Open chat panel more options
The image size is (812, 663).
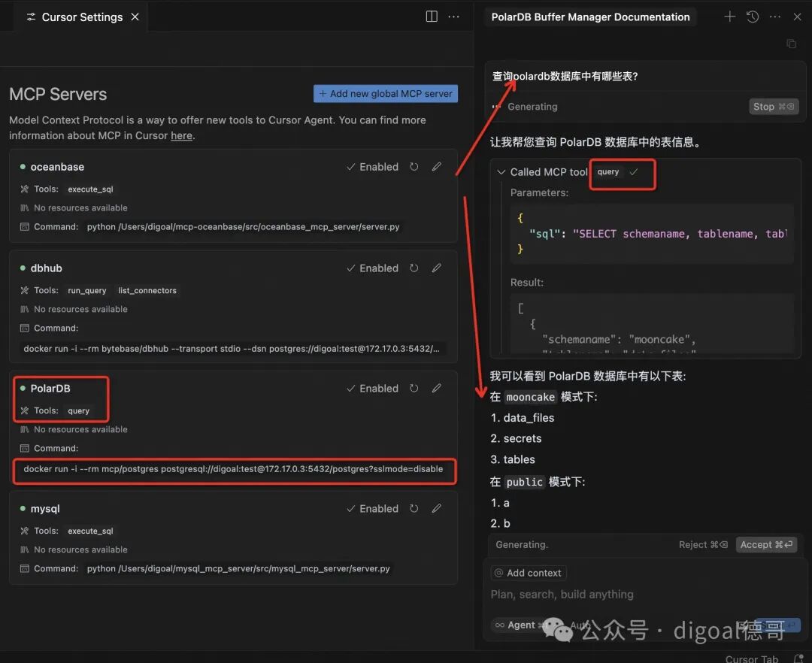click(774, 17)
